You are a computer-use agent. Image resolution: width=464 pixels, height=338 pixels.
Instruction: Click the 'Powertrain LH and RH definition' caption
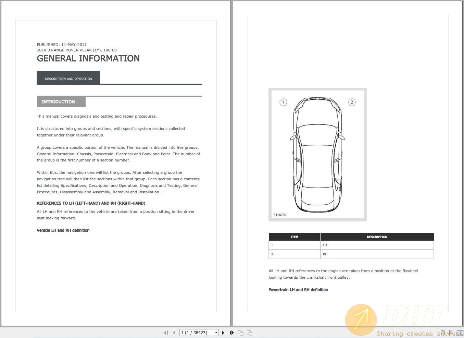pos(298,290)
